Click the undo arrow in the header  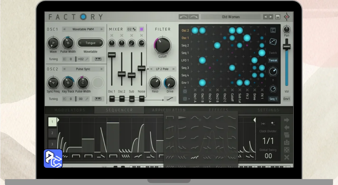point(184,17)
